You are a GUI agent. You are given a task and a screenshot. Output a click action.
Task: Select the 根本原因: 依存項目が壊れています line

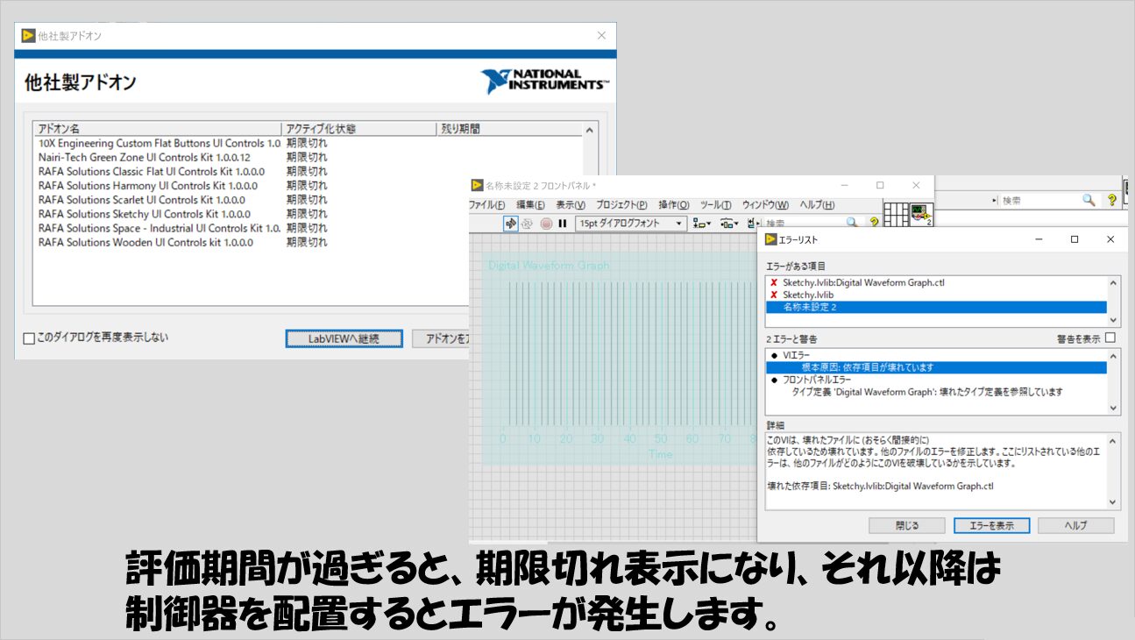pos(936,367)
